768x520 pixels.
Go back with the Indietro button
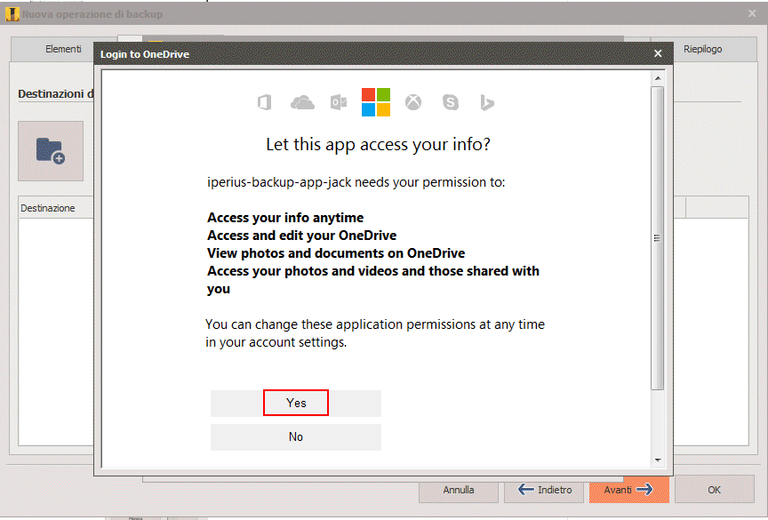(x=544, y=490)
